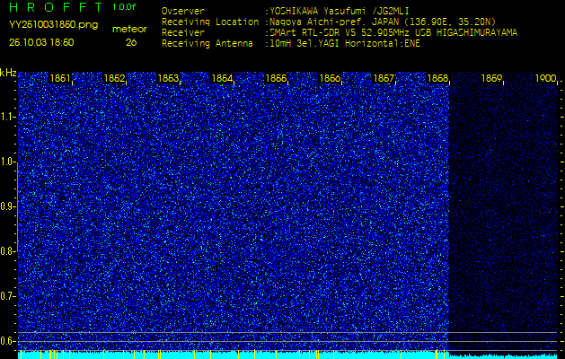Click the RTL-SDR V5 52.905MHz receiver value
The height and width of the screenshot is (359, 565).
tap(393, 33)
